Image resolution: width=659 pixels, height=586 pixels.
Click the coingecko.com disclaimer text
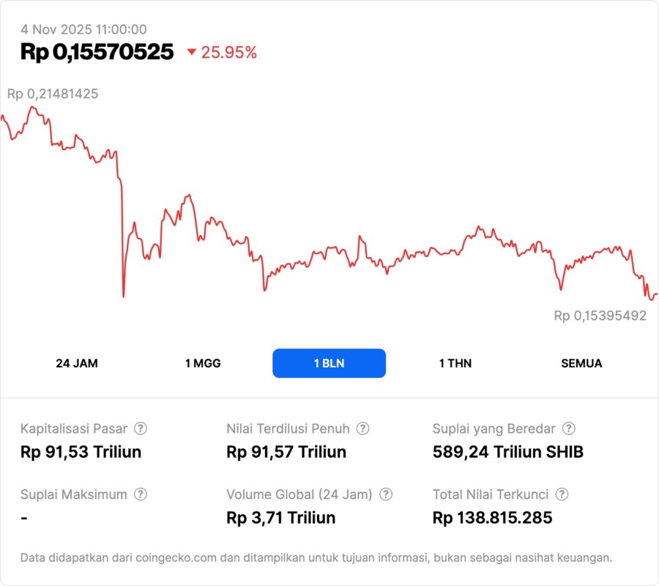(x=316, y=557)
